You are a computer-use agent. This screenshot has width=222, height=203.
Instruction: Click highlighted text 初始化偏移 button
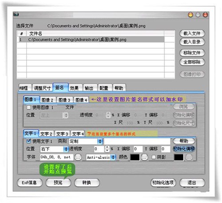point(184,149)
